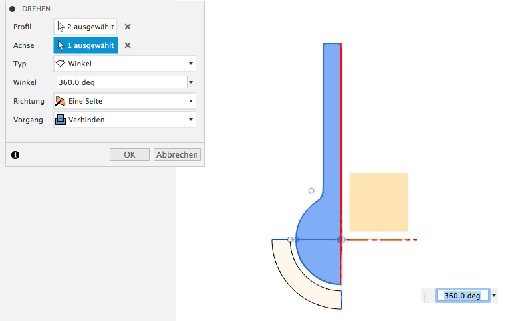Confirm the revolve with OK
The height and width of the screenshot is (321, 522).
(130, 155)
